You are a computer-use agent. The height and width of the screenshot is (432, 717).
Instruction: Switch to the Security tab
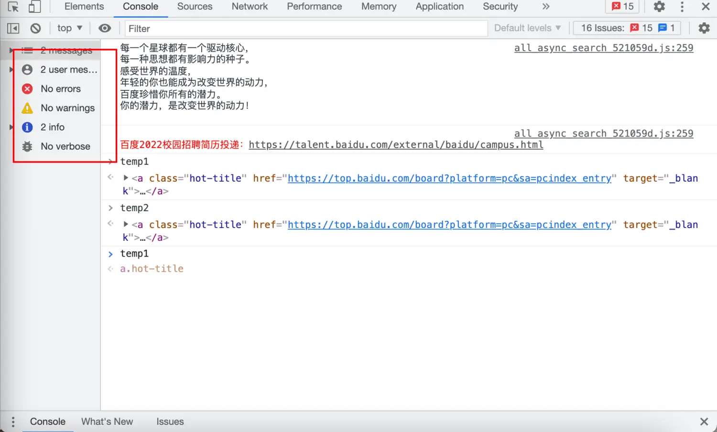500,7
